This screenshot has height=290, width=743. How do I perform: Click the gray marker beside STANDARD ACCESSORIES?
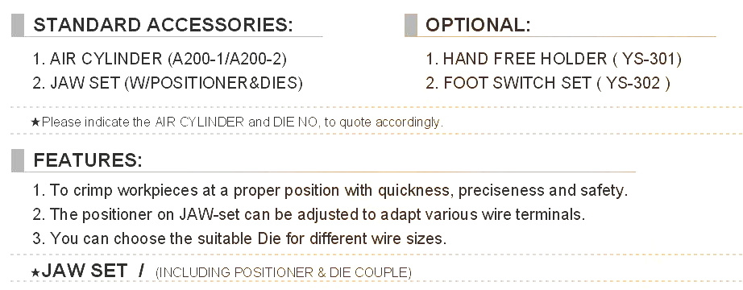click(18, 25)
